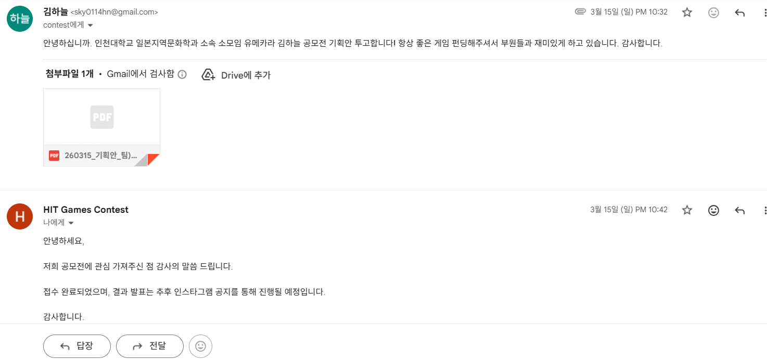This screenshot has width=767, height=359.
Task: React with emoji to HIT Games Contest message
Action: 713,210
